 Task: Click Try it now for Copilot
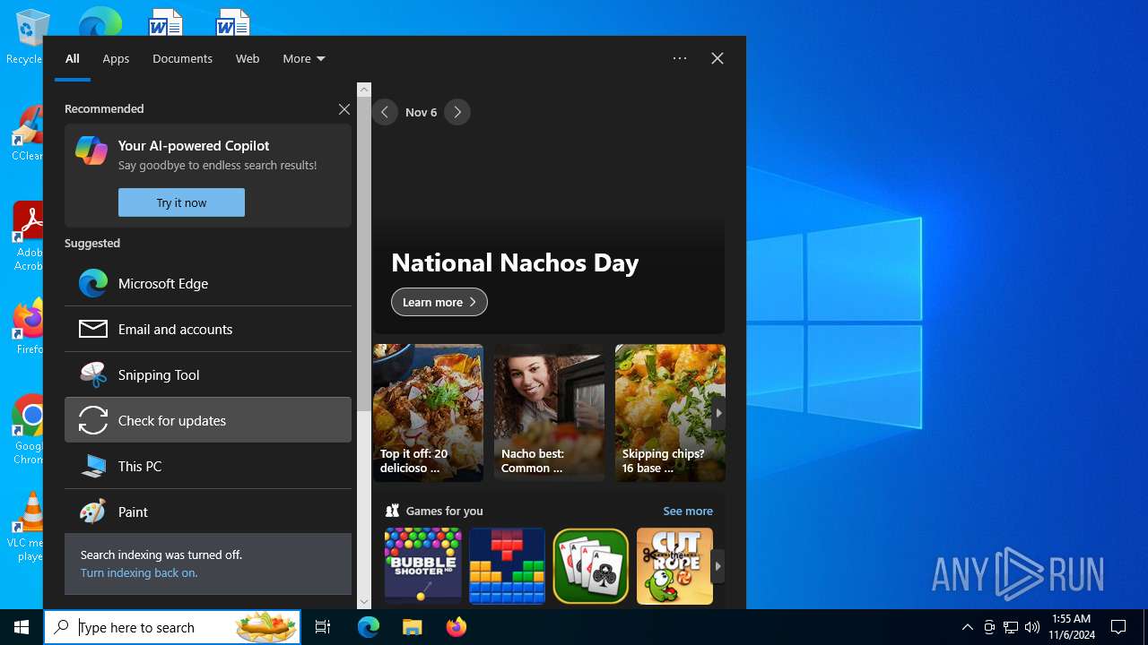click(181, 202)
